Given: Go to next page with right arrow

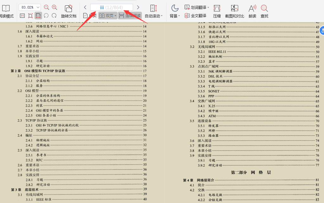Looking at the screenshot, I should (138, 7).
